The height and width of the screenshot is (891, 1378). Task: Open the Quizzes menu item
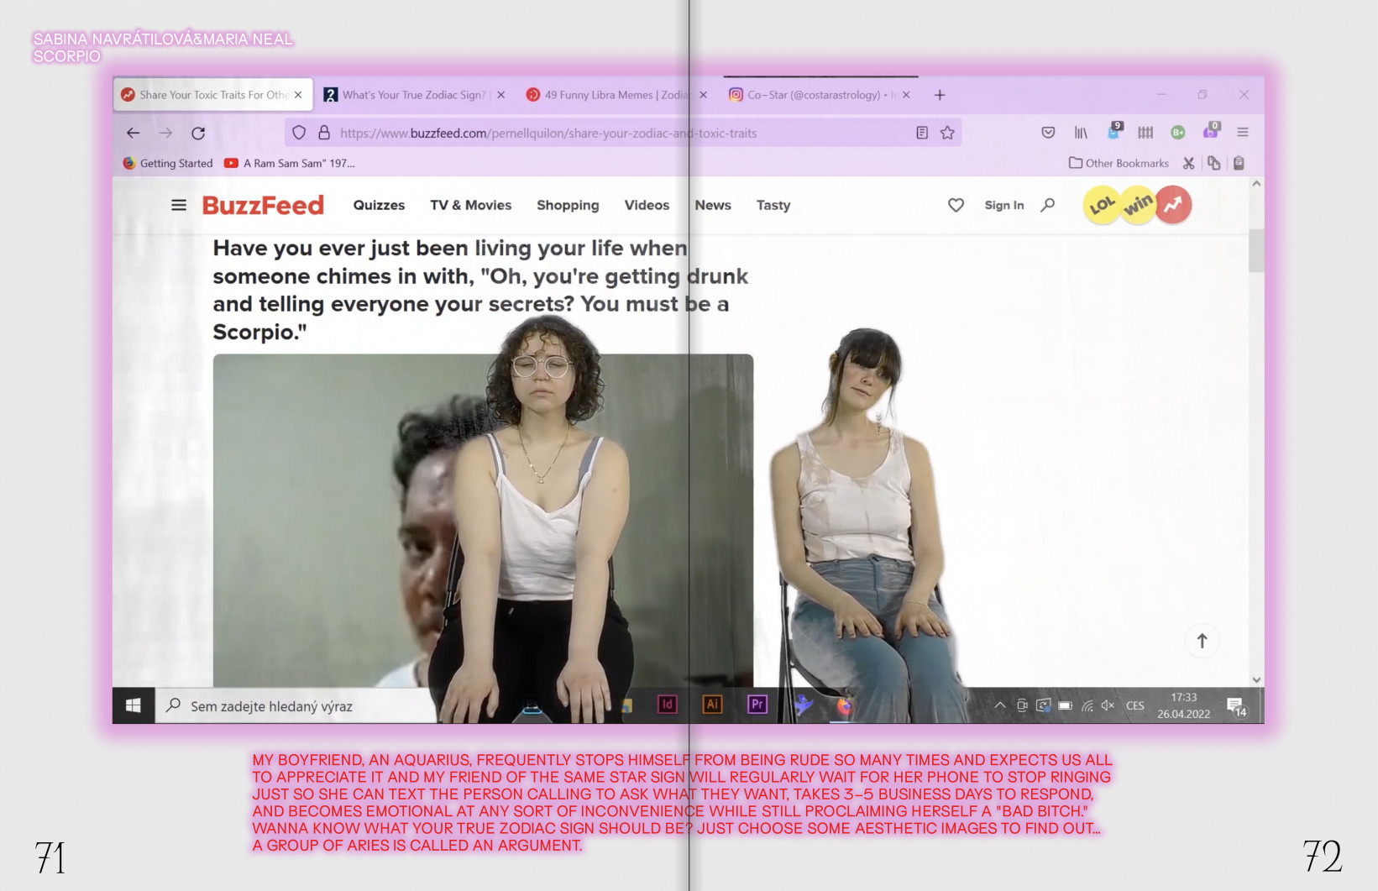point(379,205)
